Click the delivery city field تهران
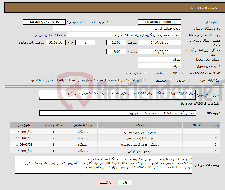 click(160, 66)
